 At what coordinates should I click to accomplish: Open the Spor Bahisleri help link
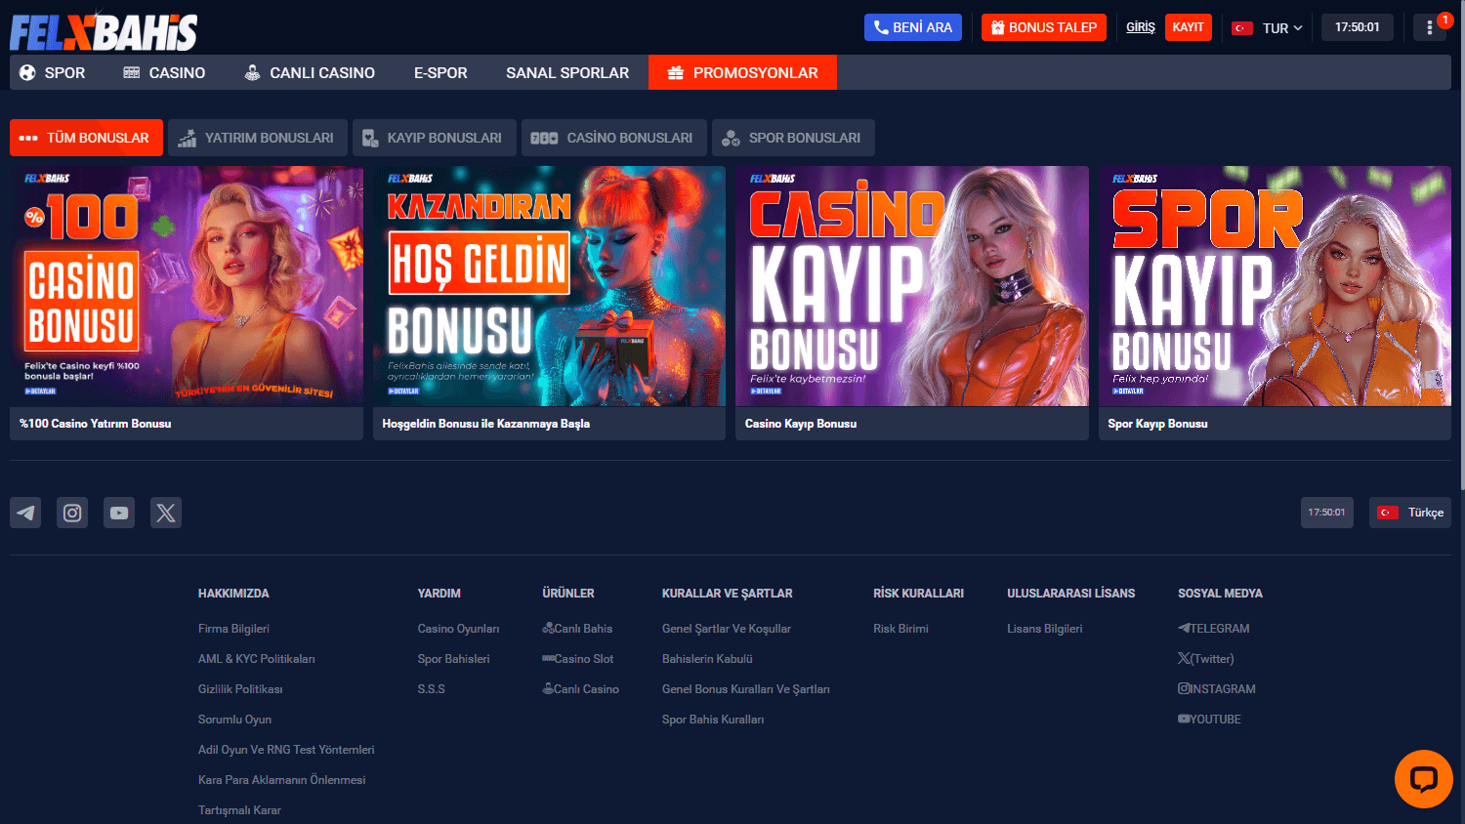pyautogui.click(x=454, y=659)
